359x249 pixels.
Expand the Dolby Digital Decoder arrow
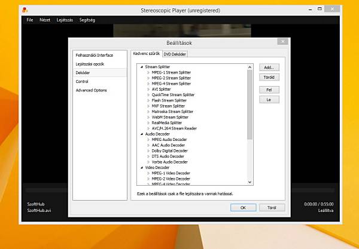(x=148, y=150)
